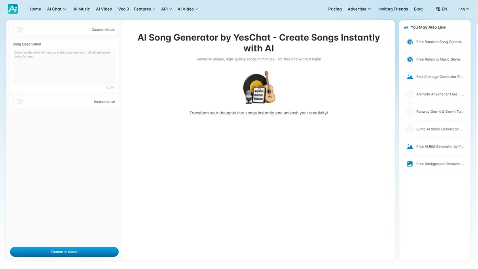Enable the Custom Mode toggle
The width and height of the screenshot is (478, 269).
(18, 30)
